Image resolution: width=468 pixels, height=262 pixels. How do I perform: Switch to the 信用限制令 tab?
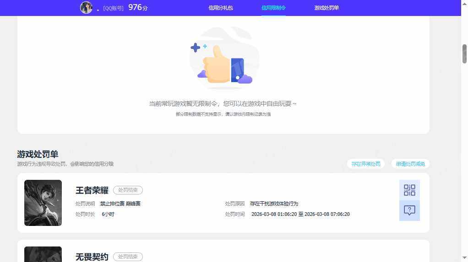click(x=273, y=8)
